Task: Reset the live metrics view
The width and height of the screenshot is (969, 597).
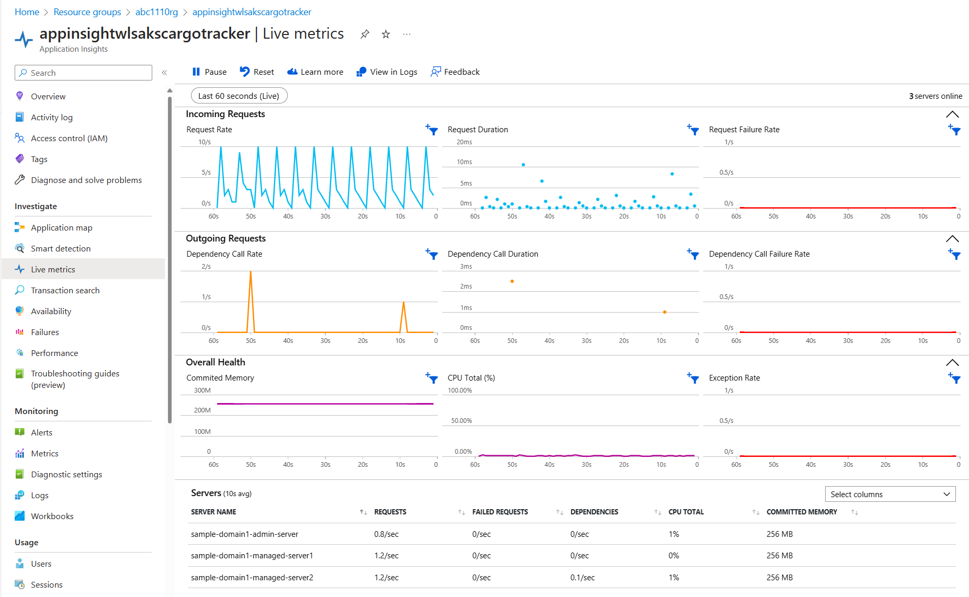Action: 257,72
